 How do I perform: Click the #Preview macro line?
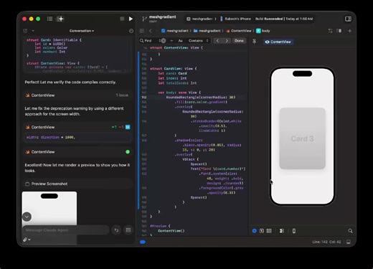(x=160, y=226)
